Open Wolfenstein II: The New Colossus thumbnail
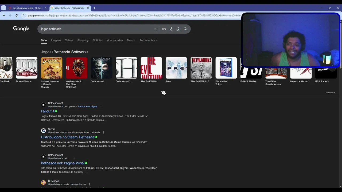The width and height of the screenshot is (342, 192). click(x=76, y=68)
